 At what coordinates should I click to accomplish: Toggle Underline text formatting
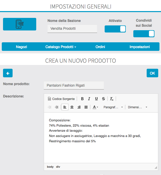tap(96, 99)
